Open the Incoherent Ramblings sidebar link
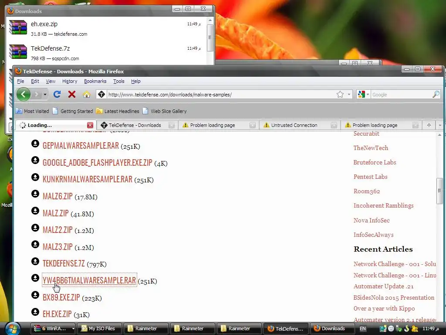Viewport: 446px width, 335px height. coord(383,205)
